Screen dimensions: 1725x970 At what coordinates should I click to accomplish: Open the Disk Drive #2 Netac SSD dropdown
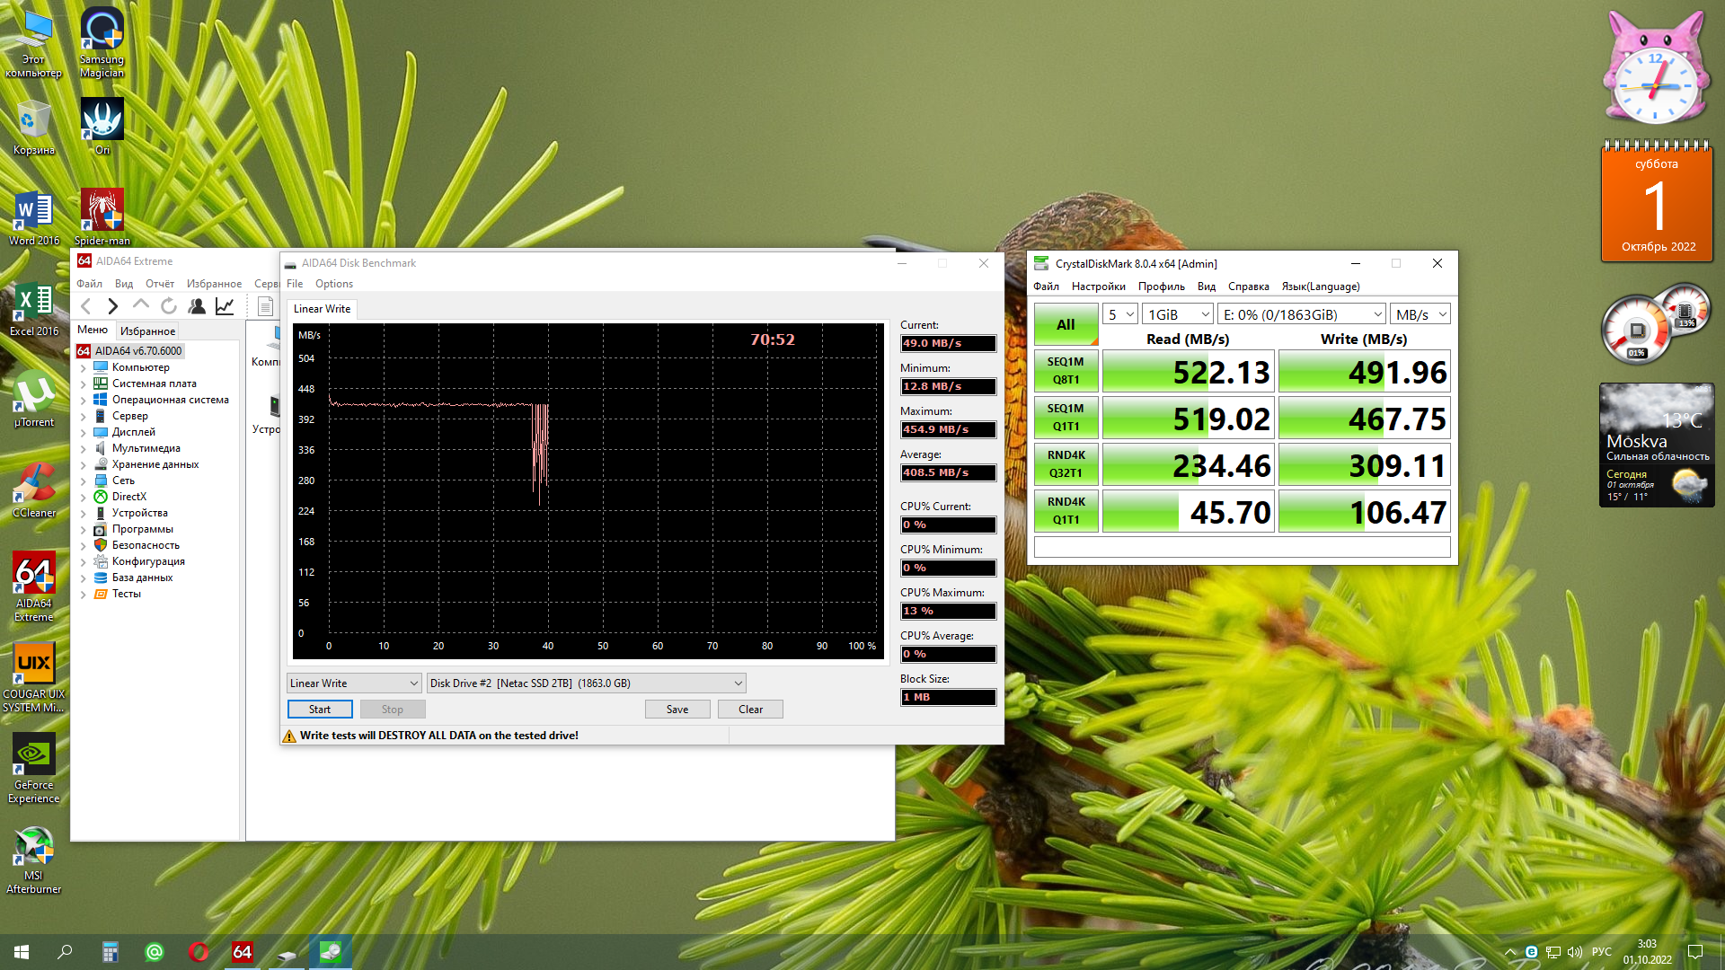pyautogui.click(x=586, y=683)
